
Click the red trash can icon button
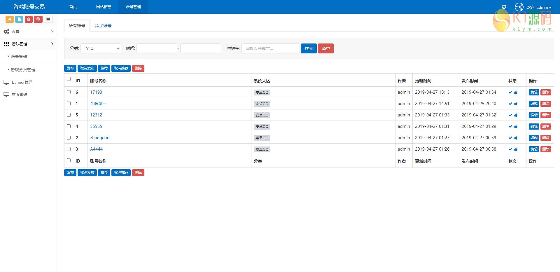coord(29,19)
